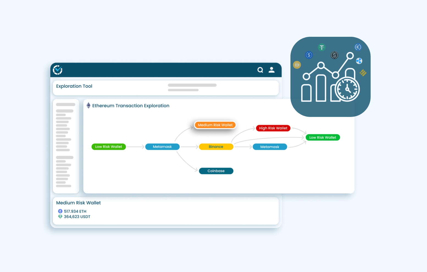Click the circular checkmark logo in header

58,70
